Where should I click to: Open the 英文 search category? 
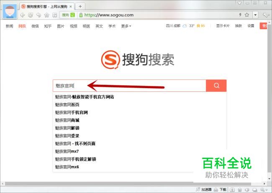[99, 26]
